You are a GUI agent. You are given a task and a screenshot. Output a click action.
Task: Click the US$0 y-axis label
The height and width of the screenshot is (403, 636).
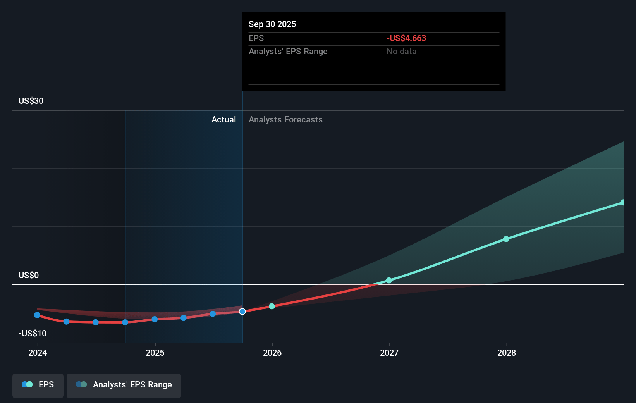point(29,276)
